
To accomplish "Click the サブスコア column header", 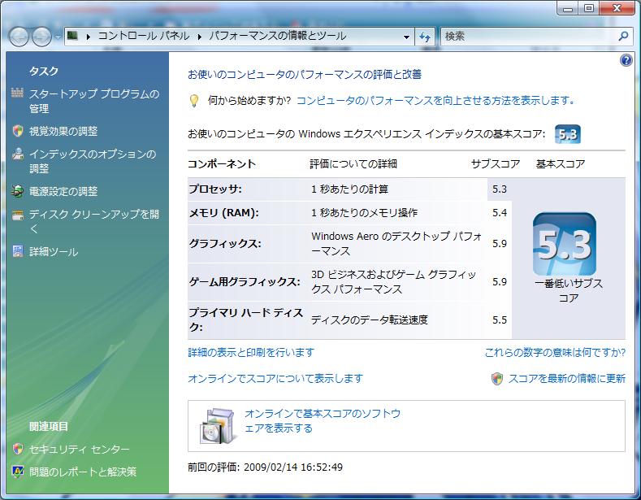I will 496,164.
